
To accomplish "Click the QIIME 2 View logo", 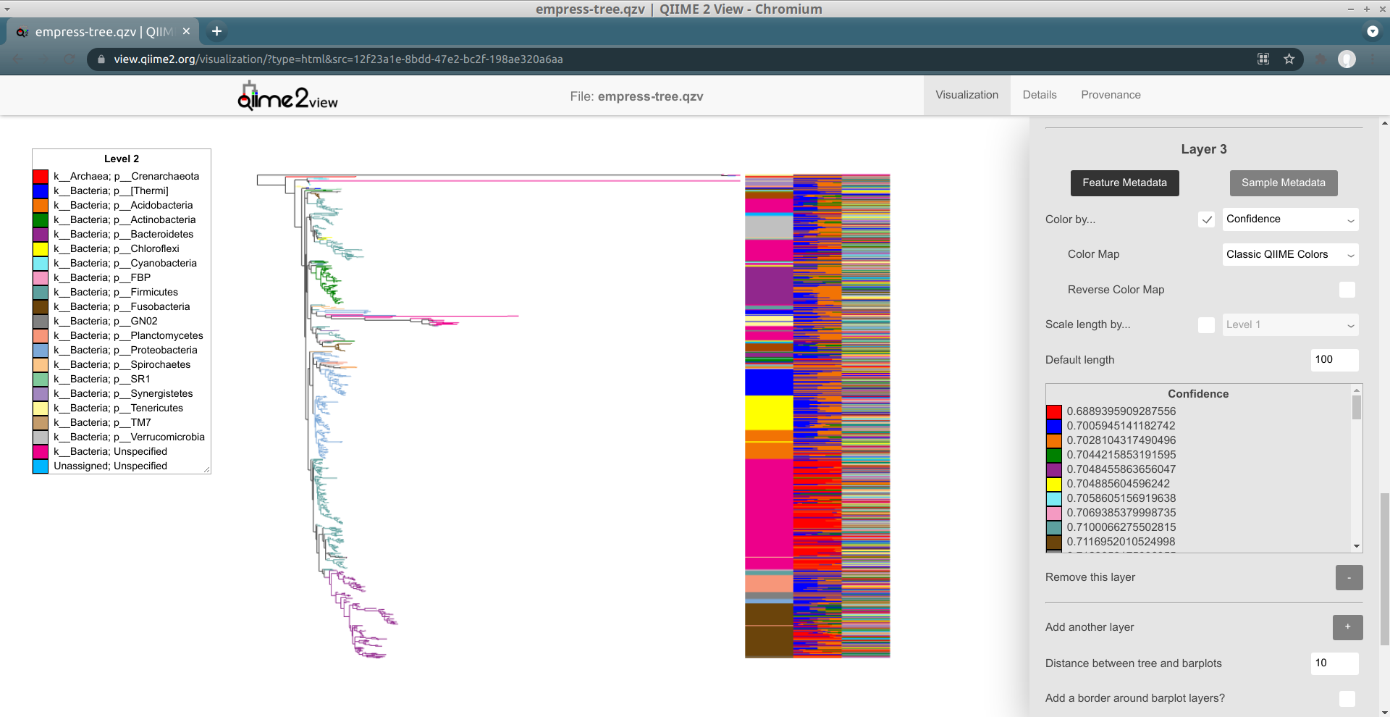I will click(287, 95).
